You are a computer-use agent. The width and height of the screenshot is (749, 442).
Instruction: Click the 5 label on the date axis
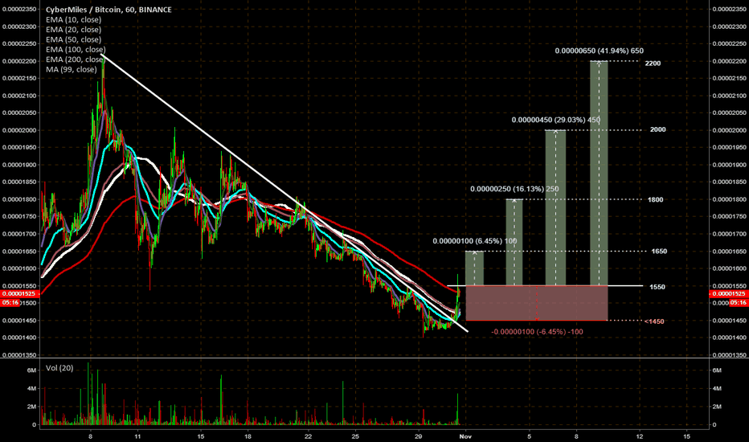coord(530,436)
